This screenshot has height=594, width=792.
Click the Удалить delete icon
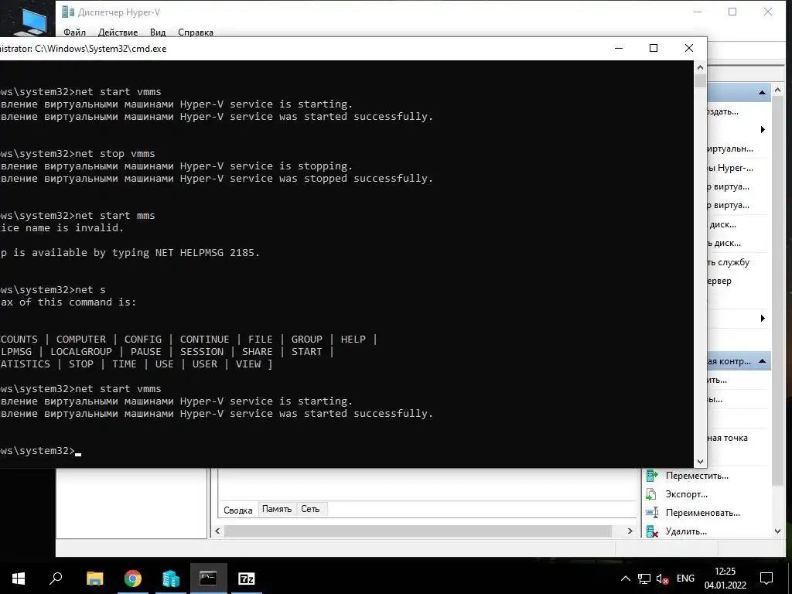652,531
